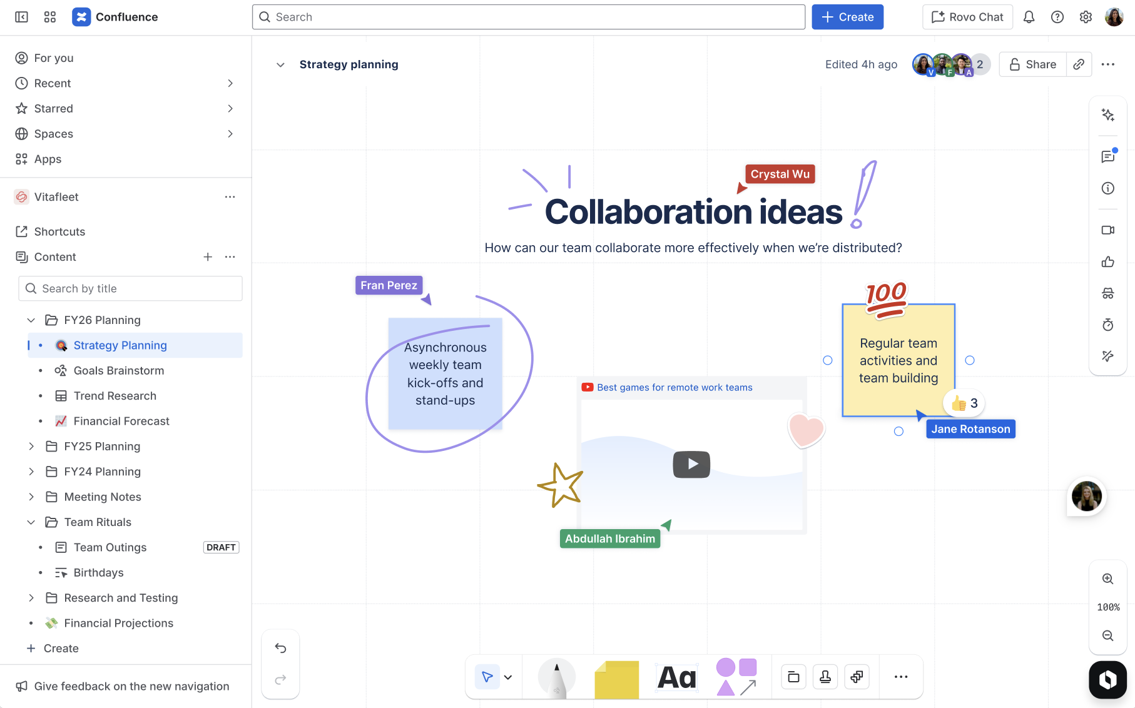Viewport: 1135px width, 708px height.
Task: Click the Share button
Action: click(x=1032, y=64)
